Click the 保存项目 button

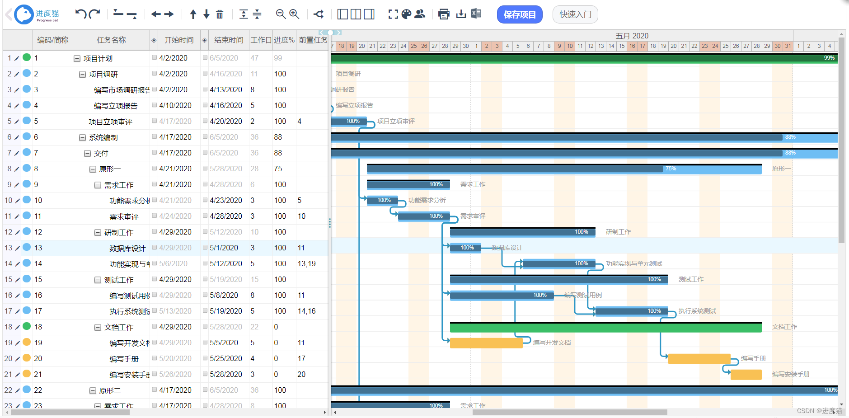(x=520, y=14)
